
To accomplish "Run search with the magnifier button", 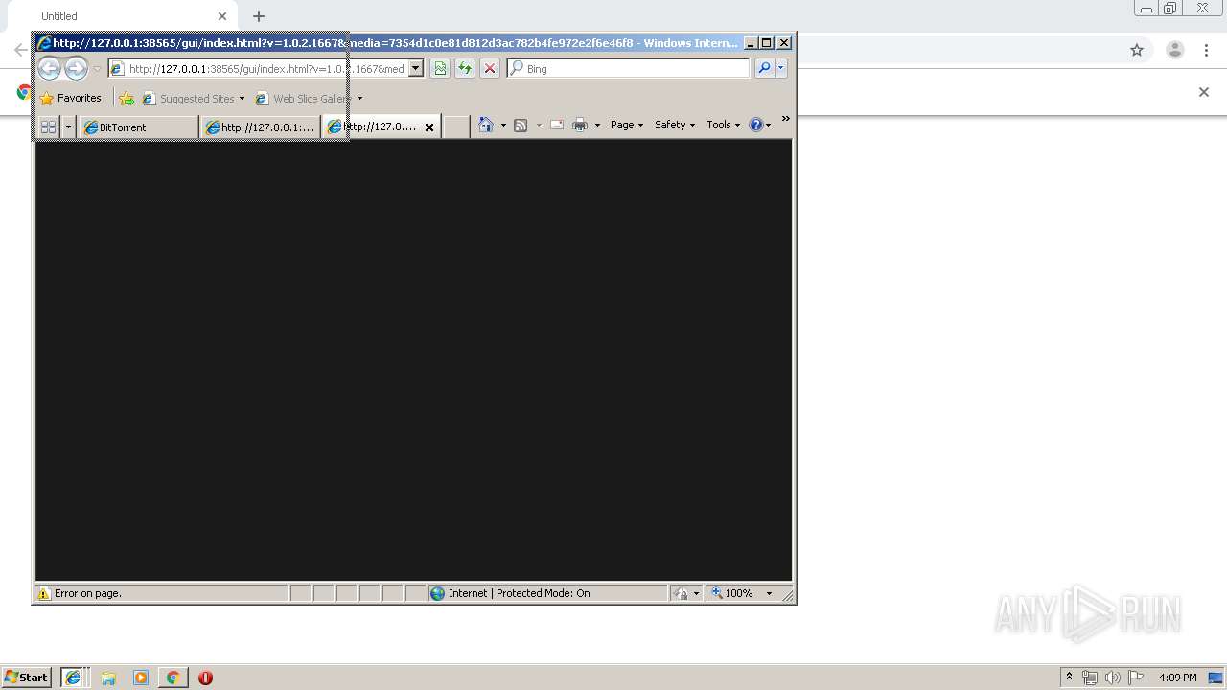I will point(764,68).
